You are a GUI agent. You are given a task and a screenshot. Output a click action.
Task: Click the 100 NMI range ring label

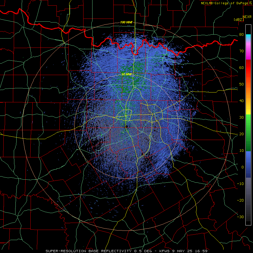[126, 22]
